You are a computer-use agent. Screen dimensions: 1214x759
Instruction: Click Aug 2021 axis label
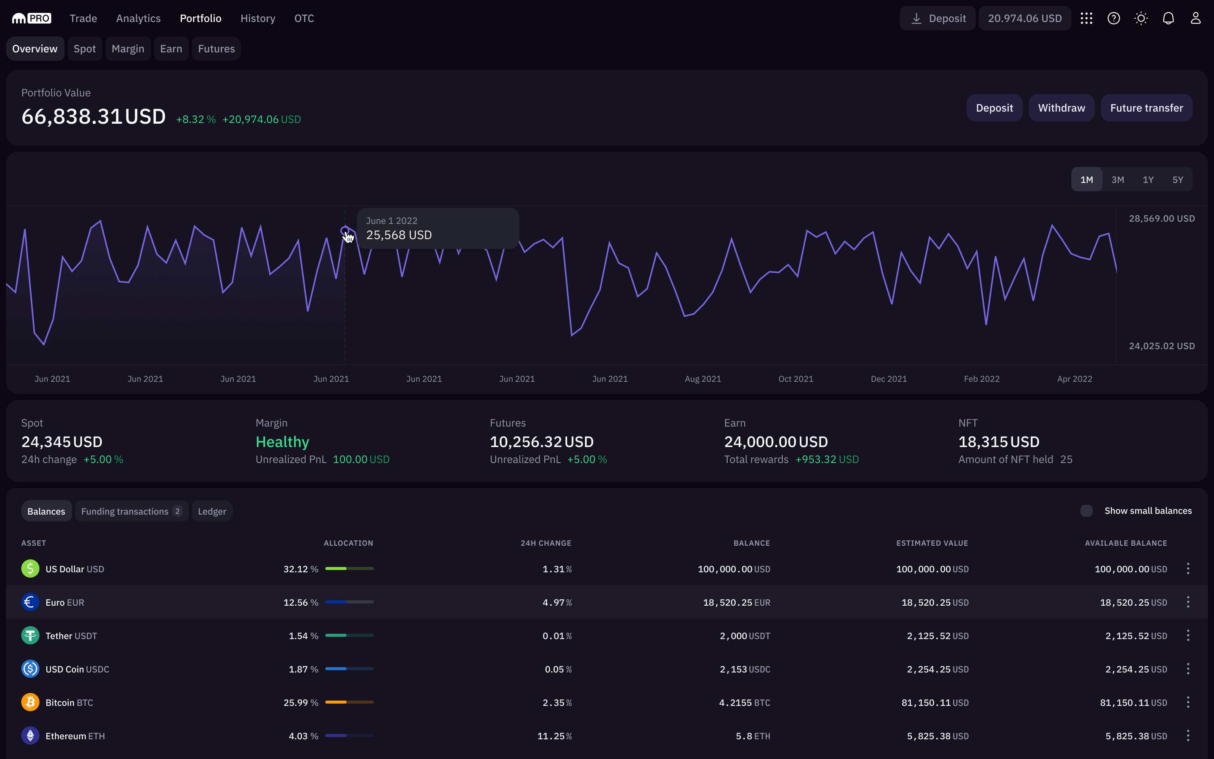703,379
